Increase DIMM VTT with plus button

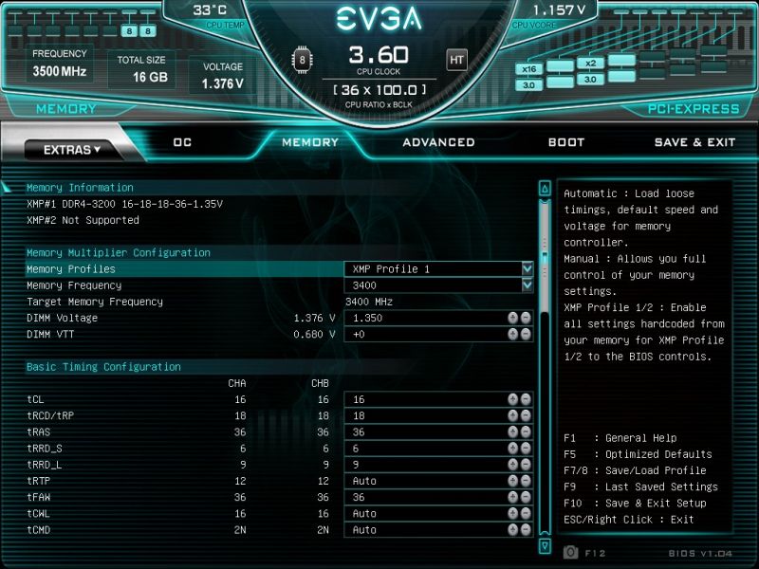(512, 334)
